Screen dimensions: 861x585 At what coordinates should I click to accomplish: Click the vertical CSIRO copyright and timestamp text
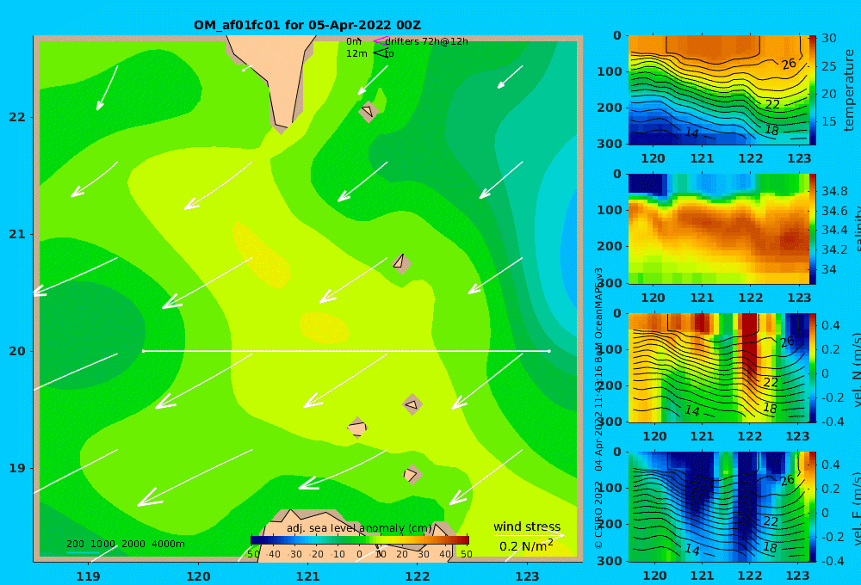click(x=598, y=409)
